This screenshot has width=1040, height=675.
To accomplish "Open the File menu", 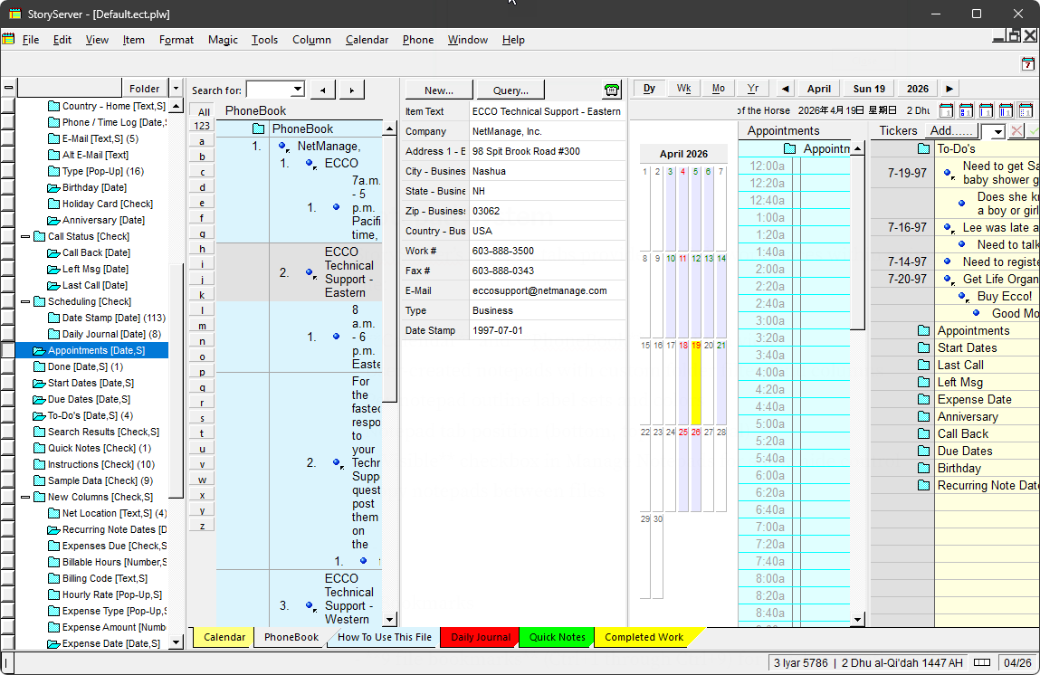I will click(x=31, y=40).
